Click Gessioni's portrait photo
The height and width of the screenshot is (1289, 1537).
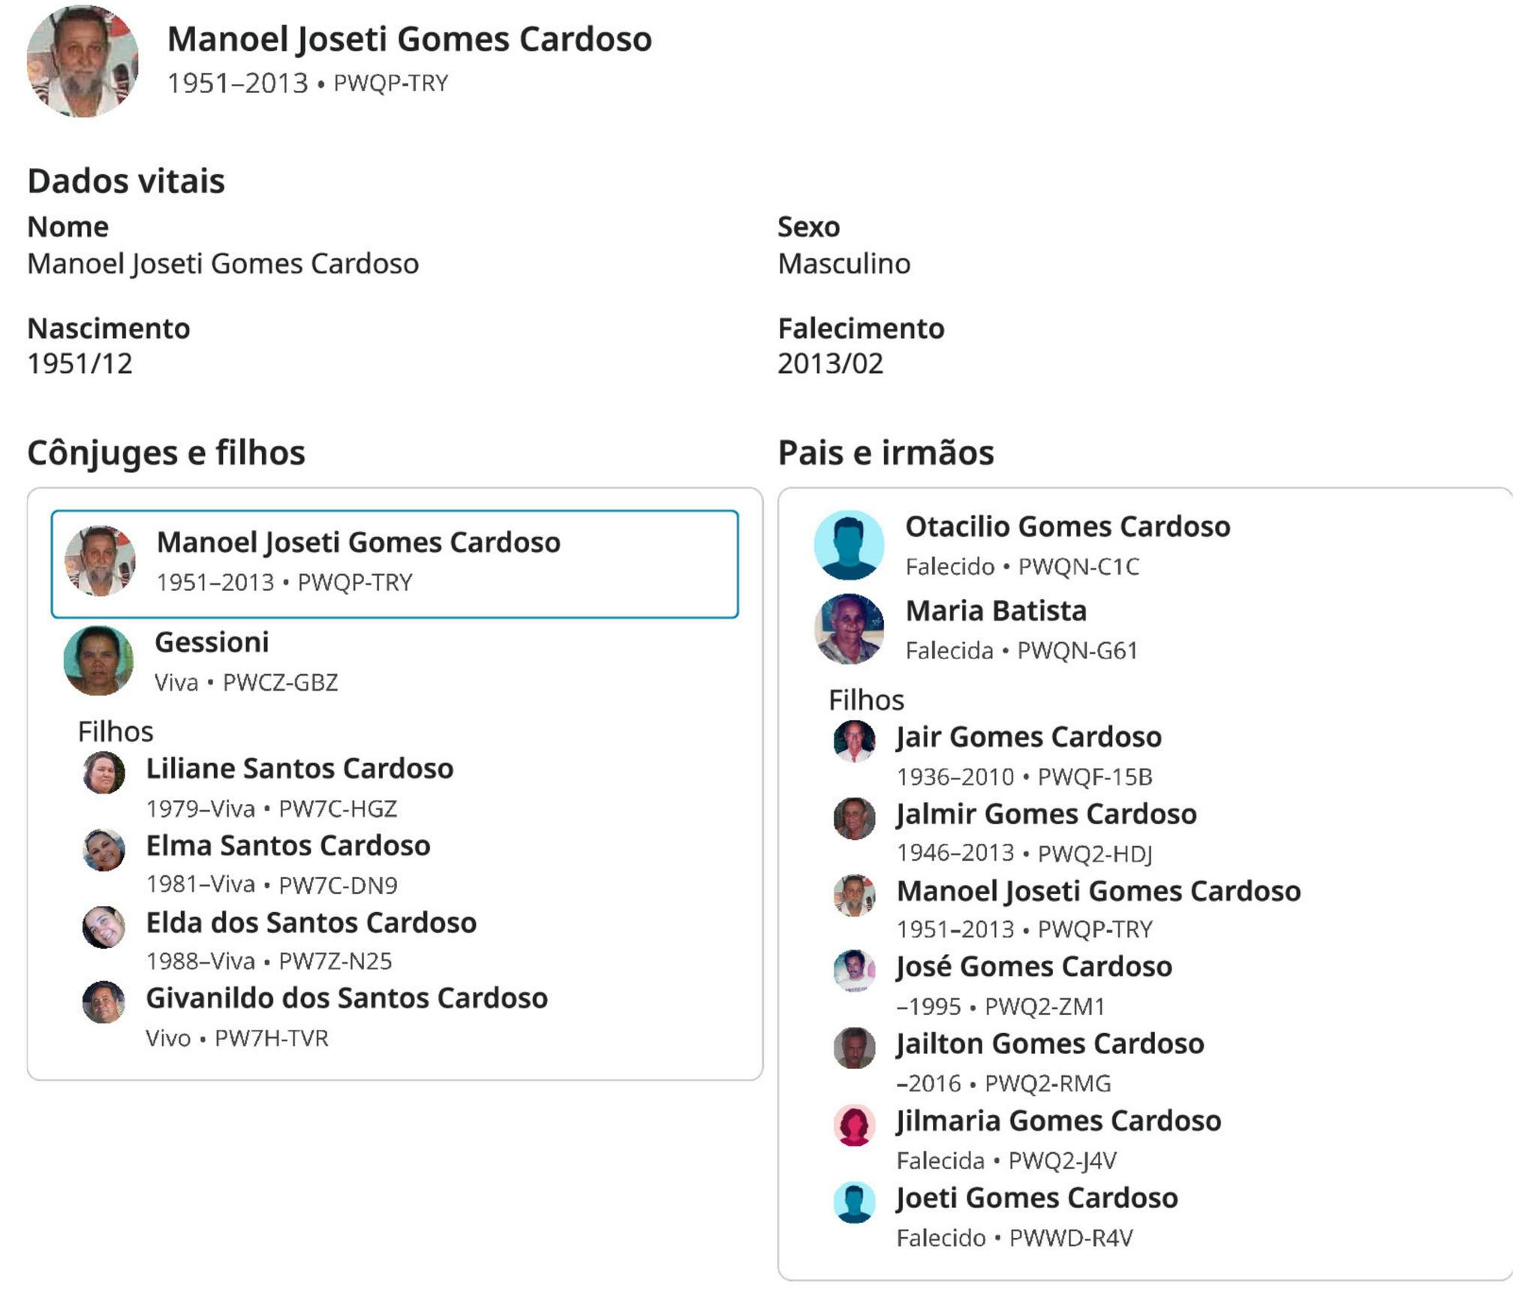pos(98,661)
